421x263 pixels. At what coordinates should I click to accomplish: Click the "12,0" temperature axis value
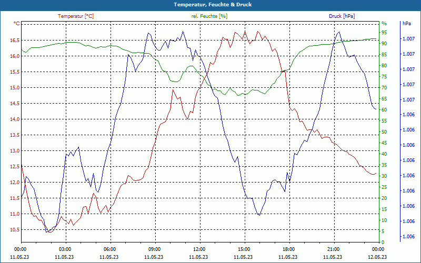[15, 183]
